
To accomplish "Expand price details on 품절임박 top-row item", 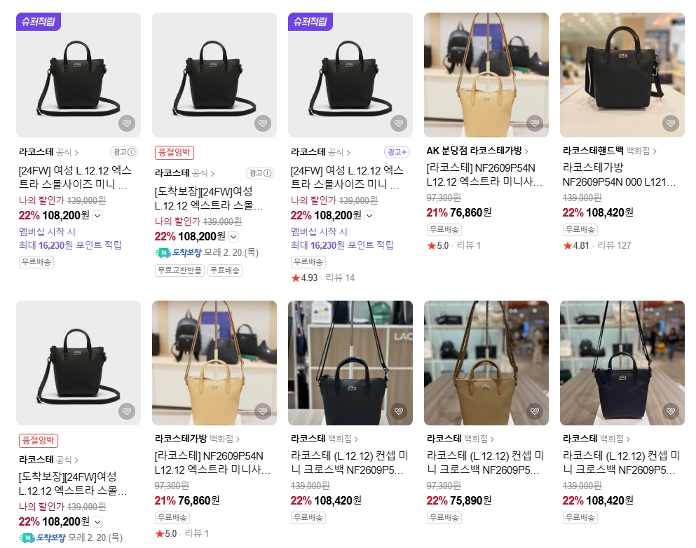I will pos(233,237).
